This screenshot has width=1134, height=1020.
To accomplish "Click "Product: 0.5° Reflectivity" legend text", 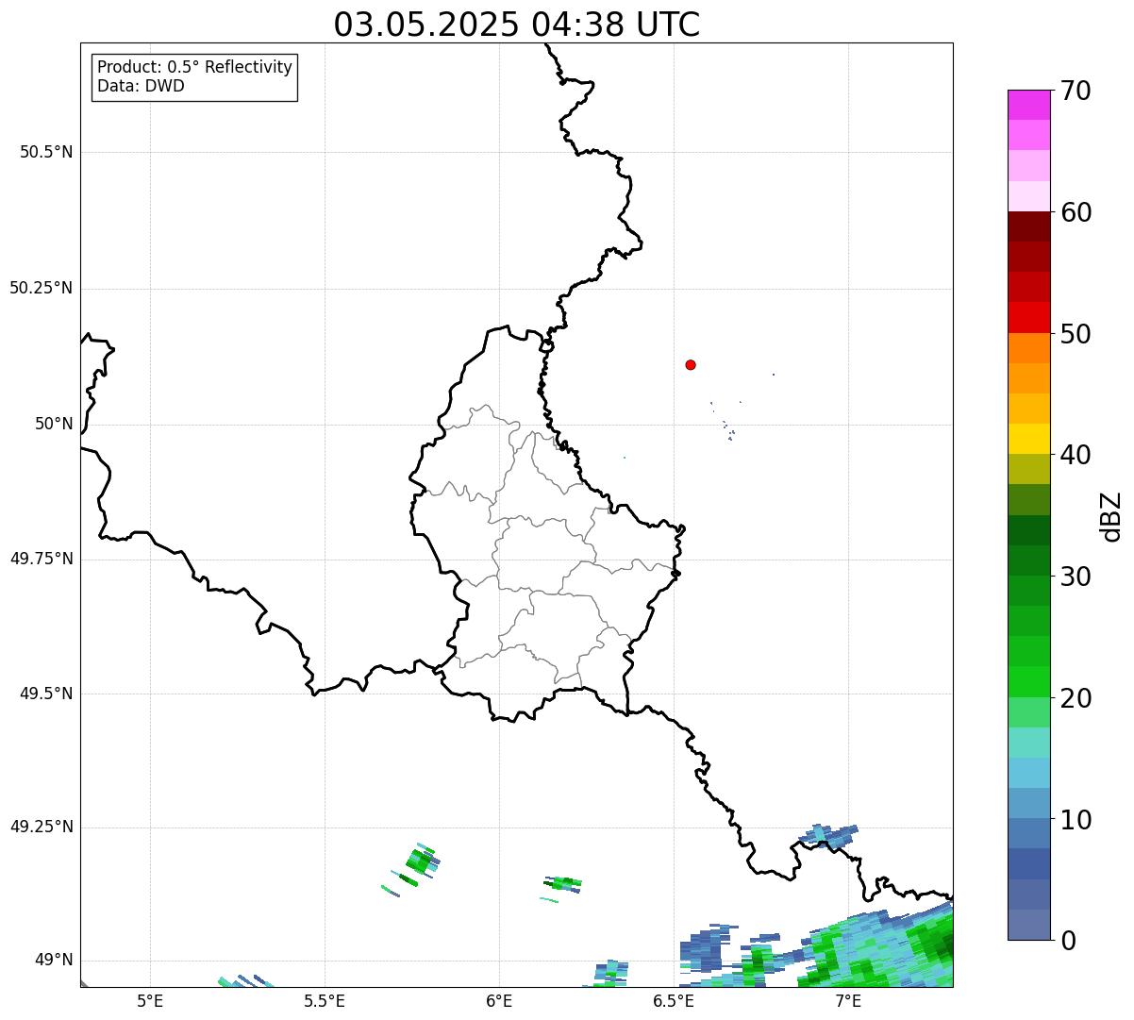I will click(x=194, y=68).
